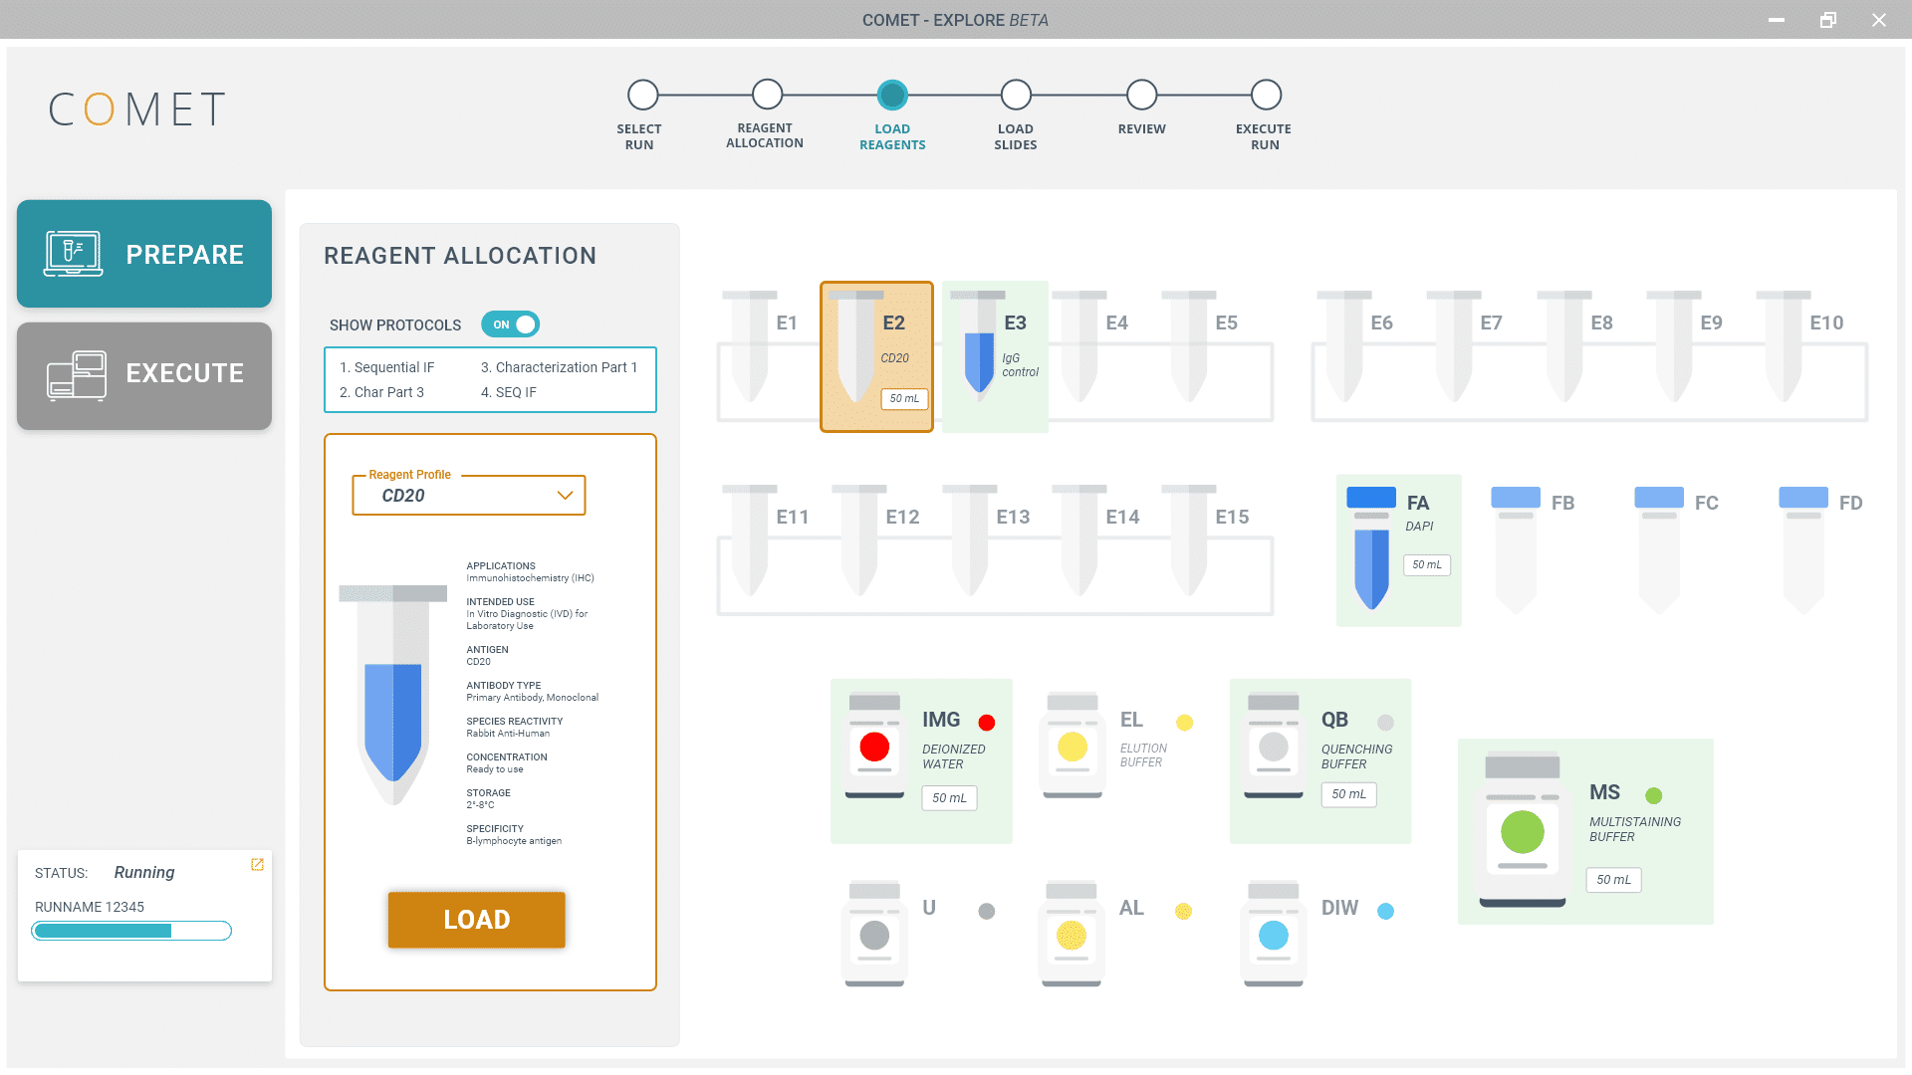
Task: Click the Reagent Profile dropdown chevron
Action: tap(565, 496)
